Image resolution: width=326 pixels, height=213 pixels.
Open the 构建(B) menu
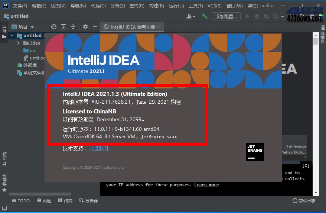pyautogui.click(x=156, y=6)
